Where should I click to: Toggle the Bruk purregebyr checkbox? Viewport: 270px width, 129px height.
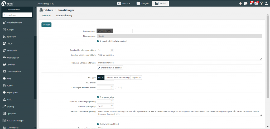tap(98, 97)
